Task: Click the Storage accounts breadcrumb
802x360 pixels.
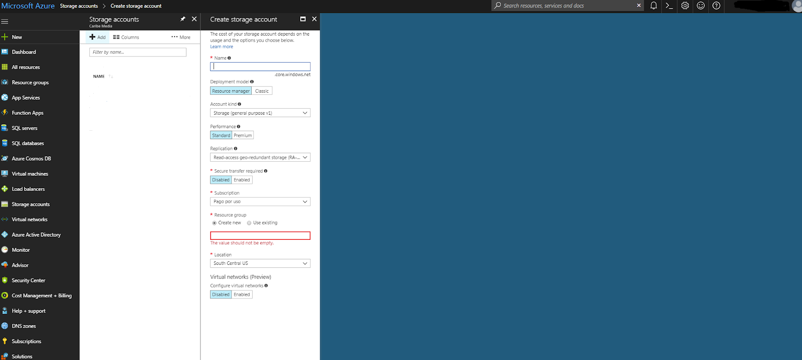Action: tap(79, 6)
